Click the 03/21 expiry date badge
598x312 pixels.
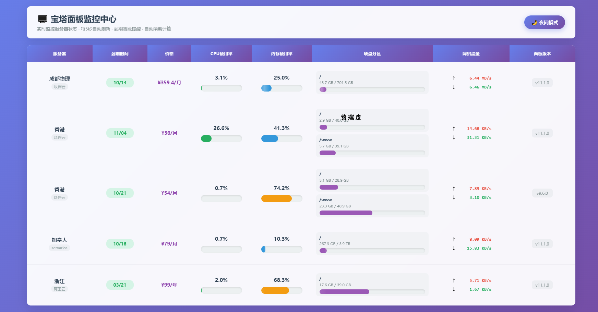(120, 285)
